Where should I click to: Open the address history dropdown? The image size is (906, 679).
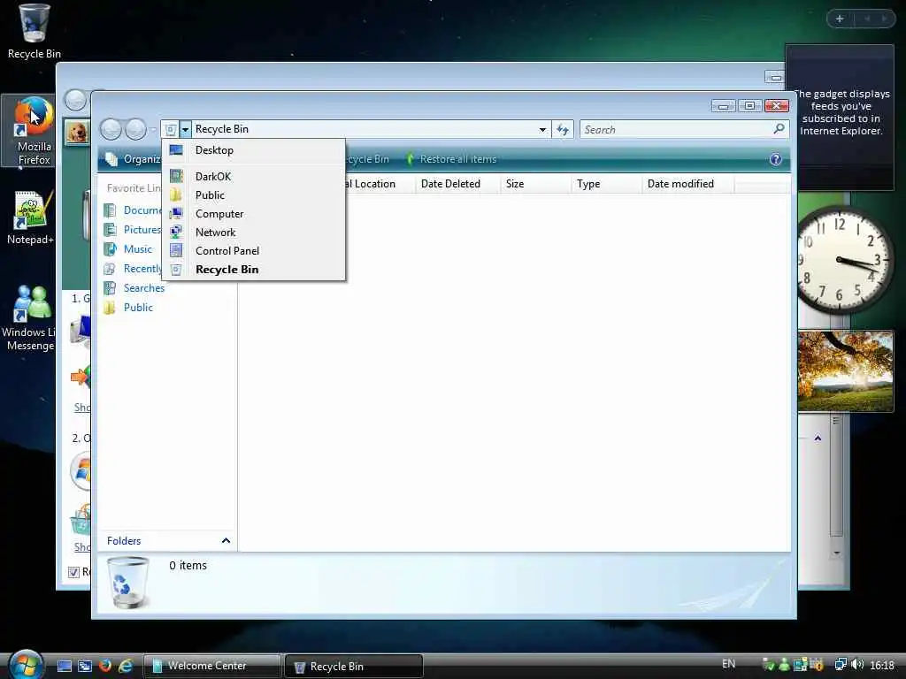pyautogui.click(x=542, y=129)
